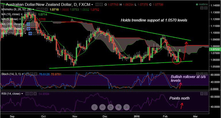Maximize the RSI pane

(x=206, y=93)
